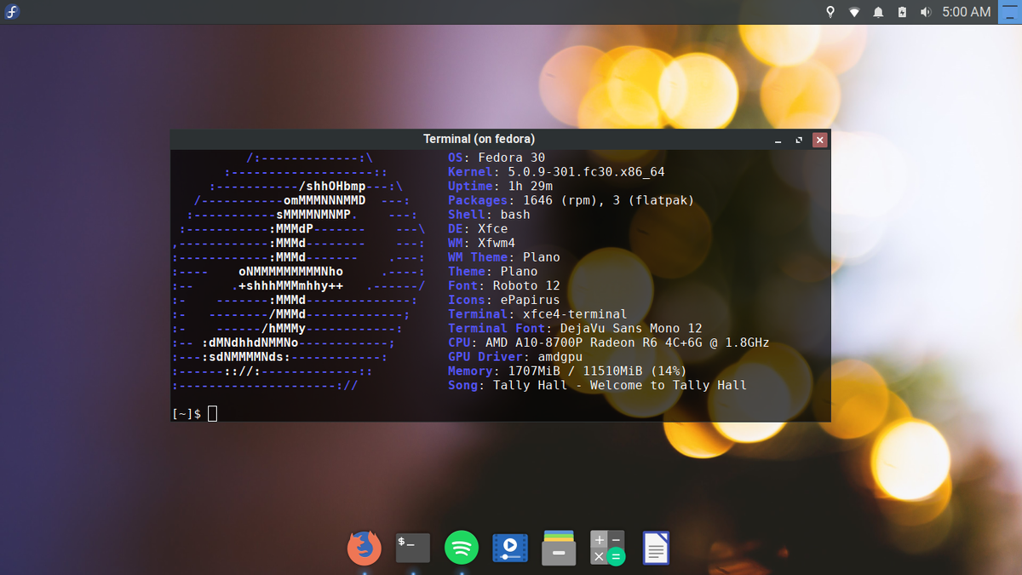
Task: Click the 'Icons: ePapirus' line
Action: coord(504,300)
